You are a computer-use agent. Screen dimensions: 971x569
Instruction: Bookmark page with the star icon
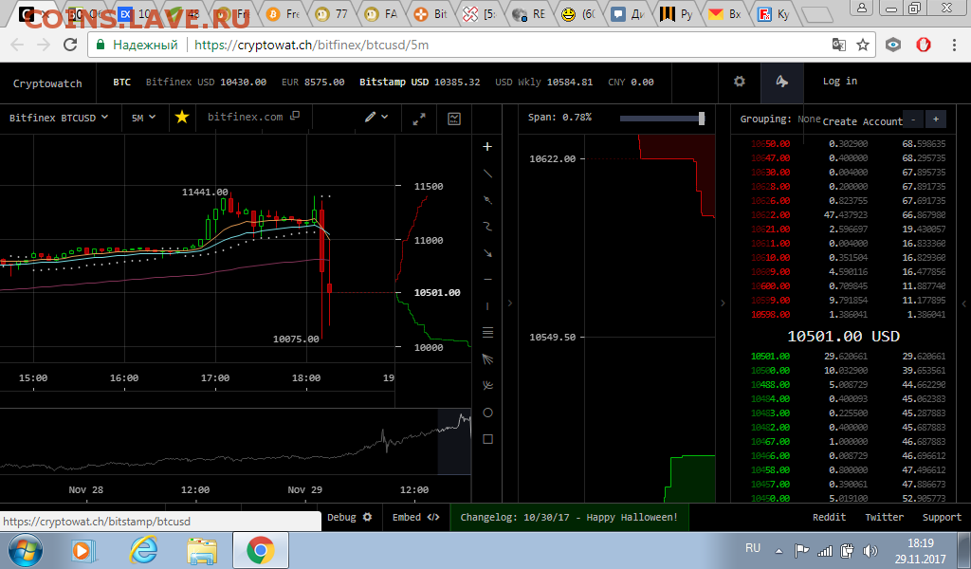[x=863, y=45]
